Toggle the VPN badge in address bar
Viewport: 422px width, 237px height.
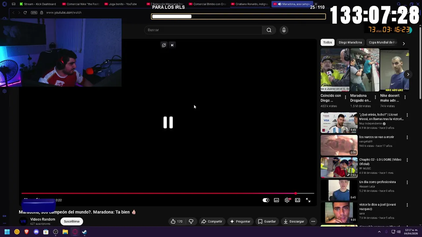pyautogui.click(x=34, y=13)
